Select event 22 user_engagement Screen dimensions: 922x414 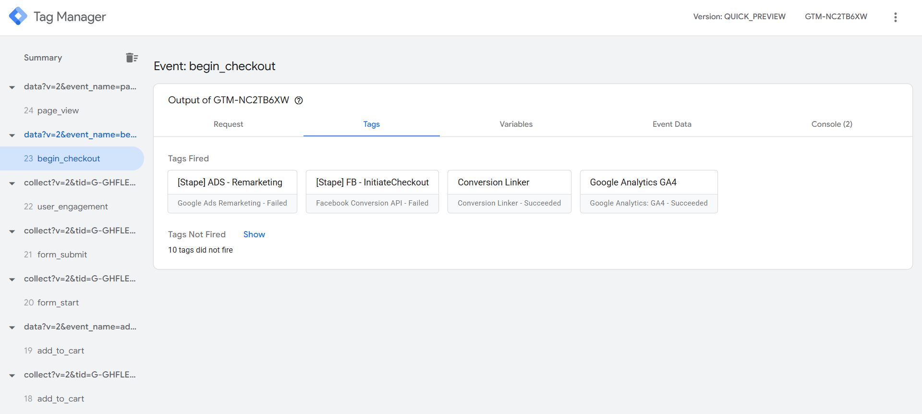(x=72, y=207)
